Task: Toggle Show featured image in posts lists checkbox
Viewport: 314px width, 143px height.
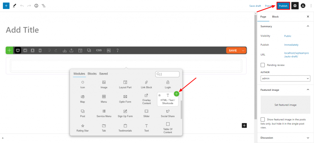Action: pos(262,120)
